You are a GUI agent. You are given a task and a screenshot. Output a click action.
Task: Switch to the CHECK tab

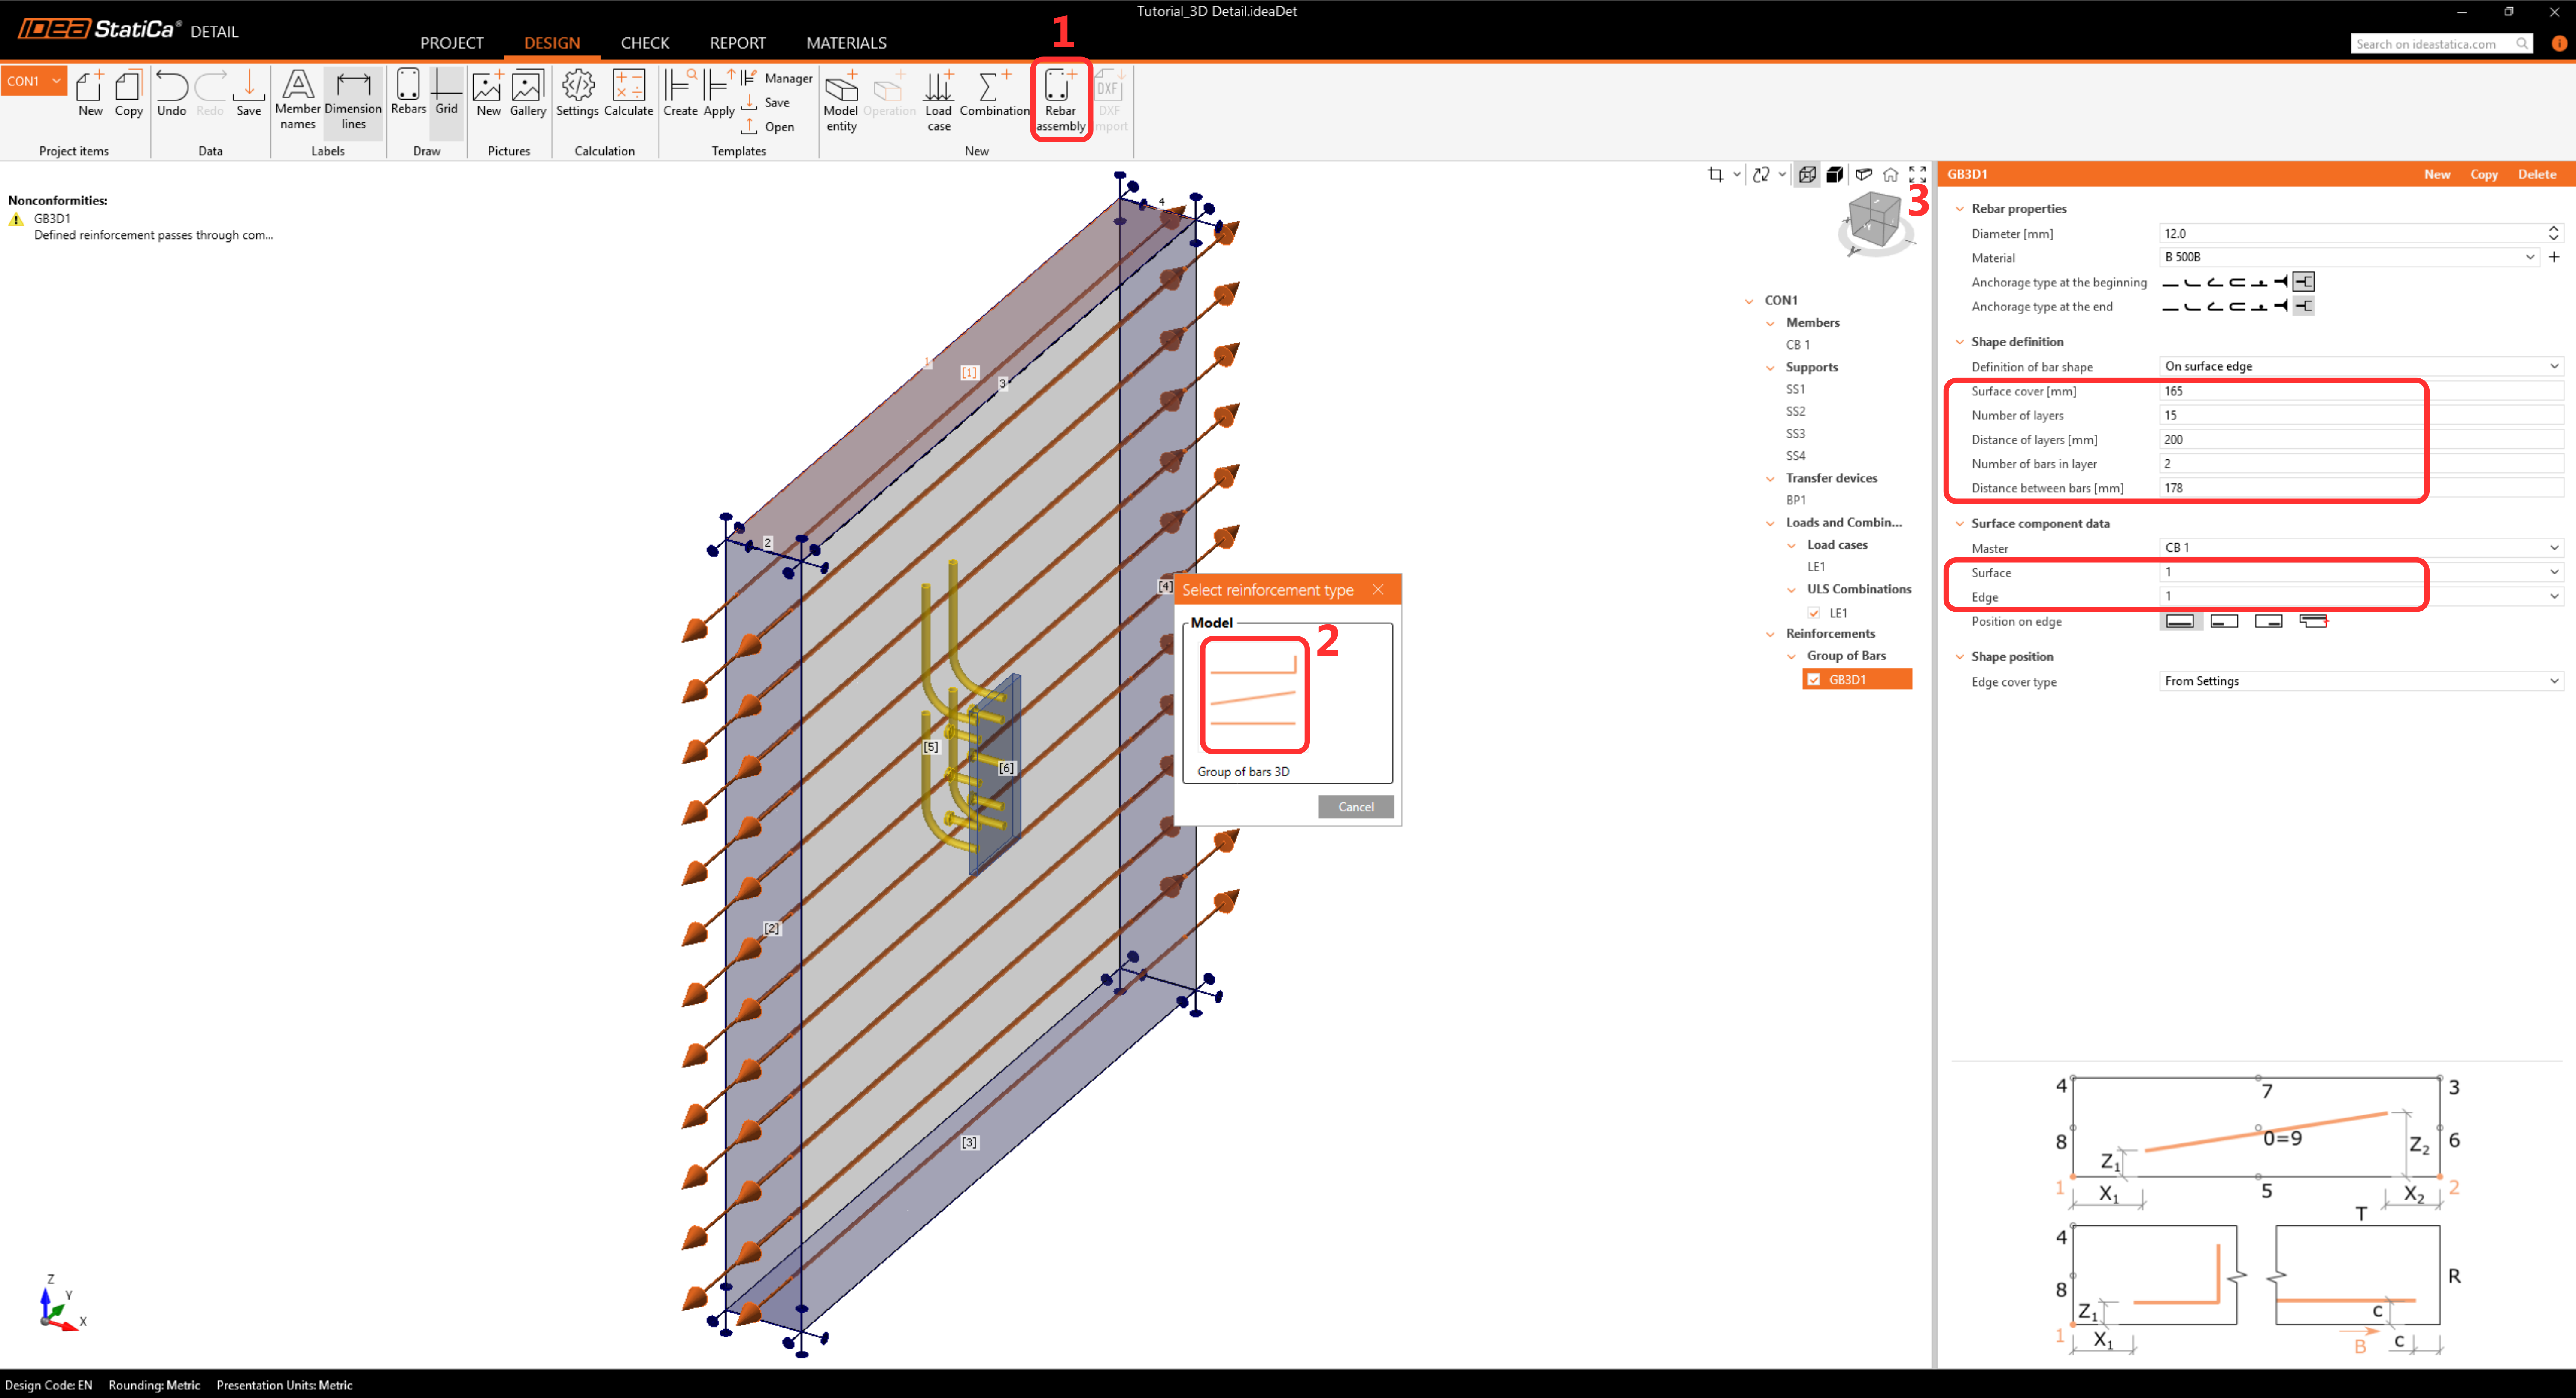[644, 43]
